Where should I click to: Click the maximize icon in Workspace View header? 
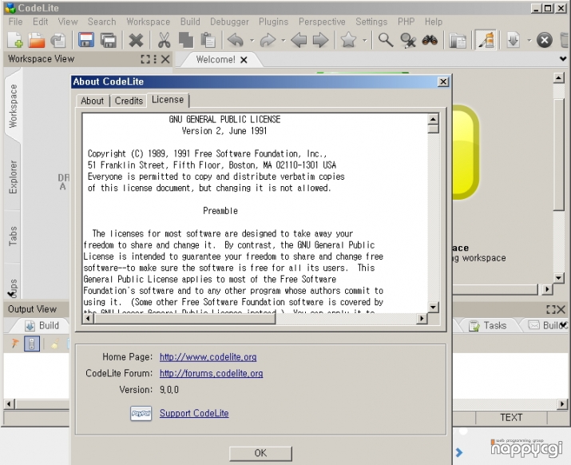tap(145, 59)
